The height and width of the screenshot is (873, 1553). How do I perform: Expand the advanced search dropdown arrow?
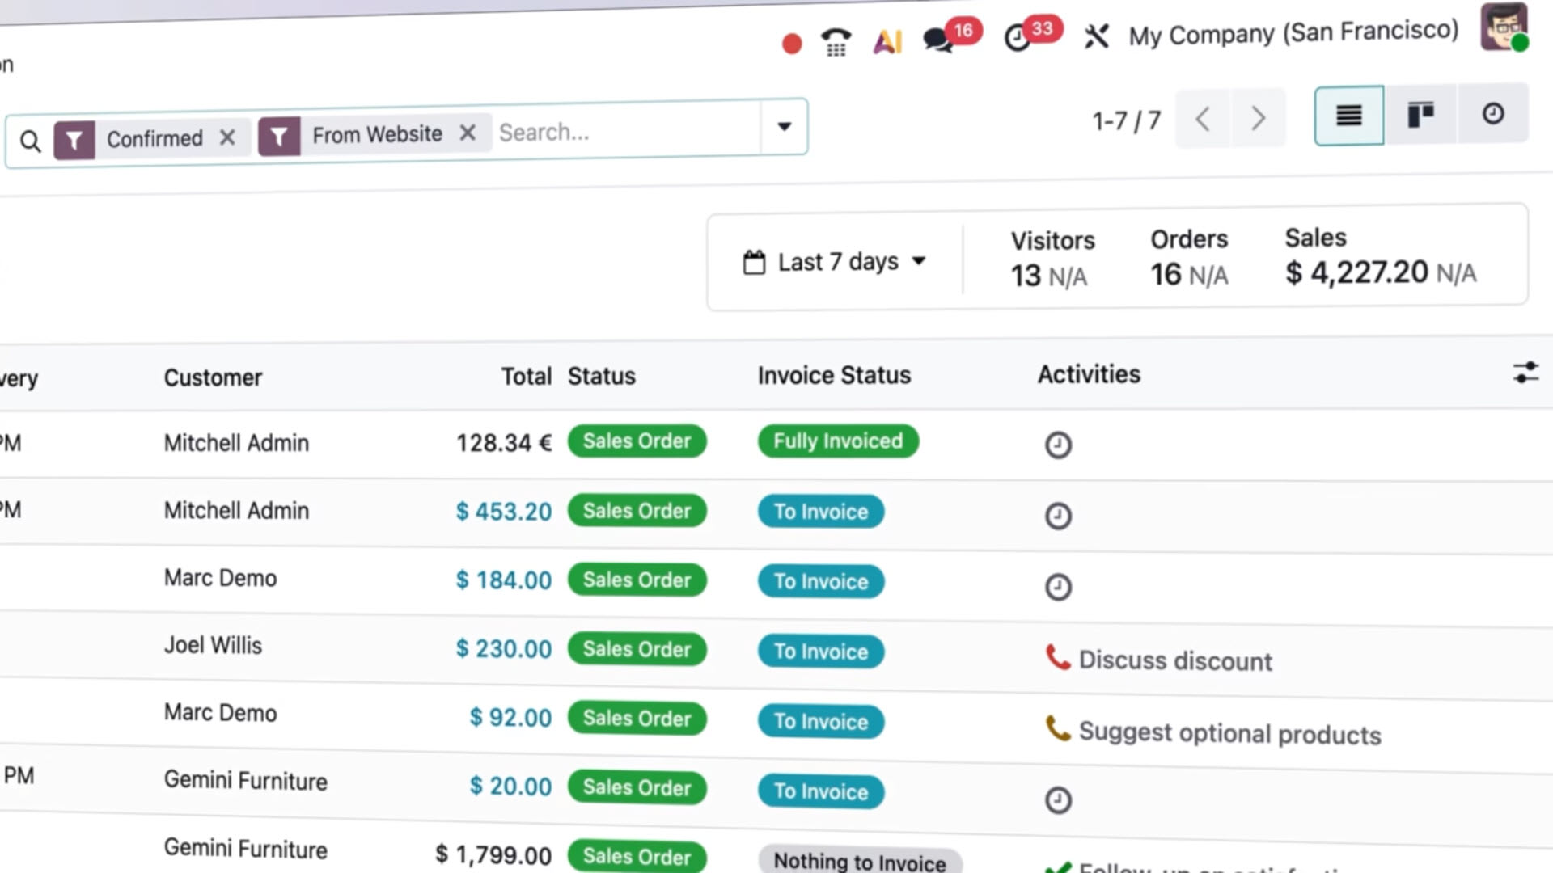[x=784, y=127]
